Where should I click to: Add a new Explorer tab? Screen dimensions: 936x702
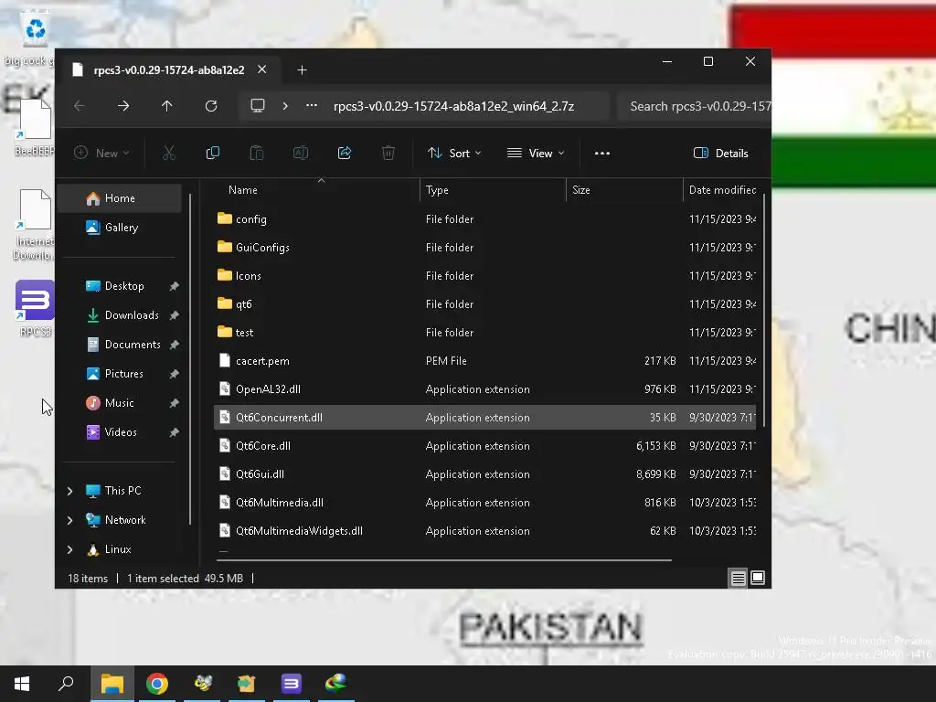[302, 70]
